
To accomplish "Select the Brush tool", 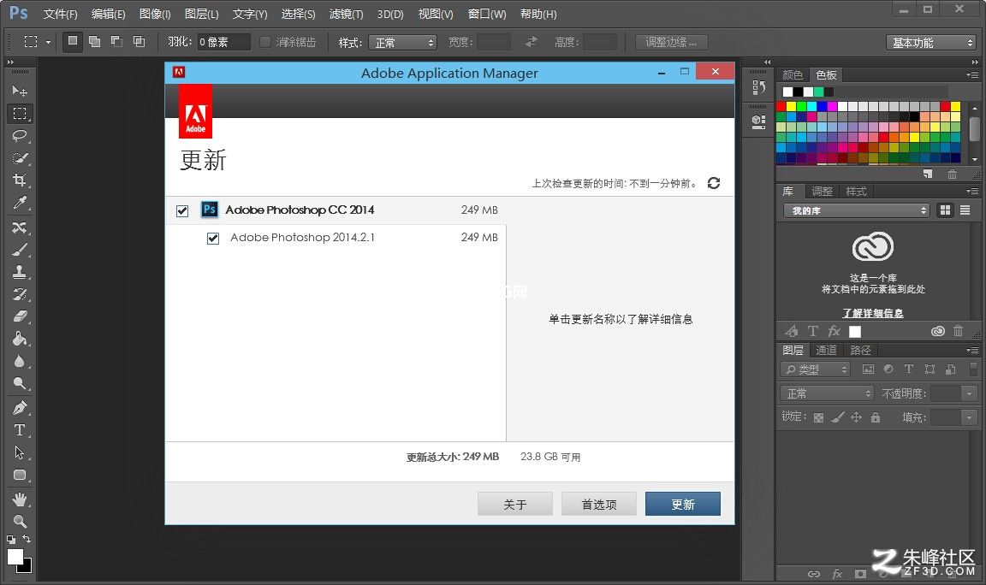I will [x=20, y=250].
